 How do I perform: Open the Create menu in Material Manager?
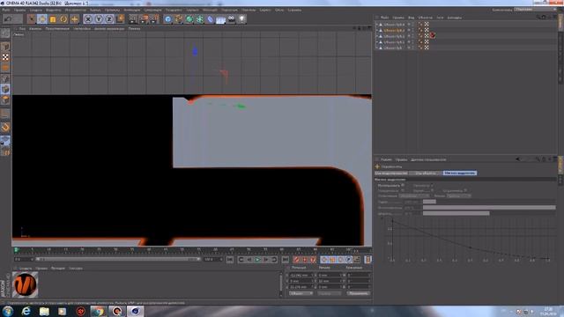point(26,268)
